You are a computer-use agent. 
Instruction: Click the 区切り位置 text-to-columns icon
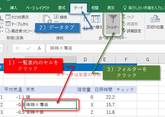(x=155, y=22)
